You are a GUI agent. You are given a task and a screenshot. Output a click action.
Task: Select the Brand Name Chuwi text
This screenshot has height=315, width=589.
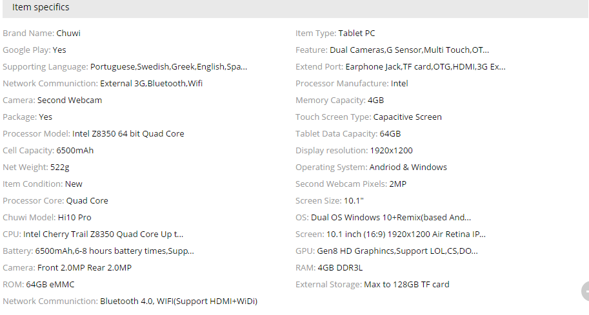[x=68, y=33]
